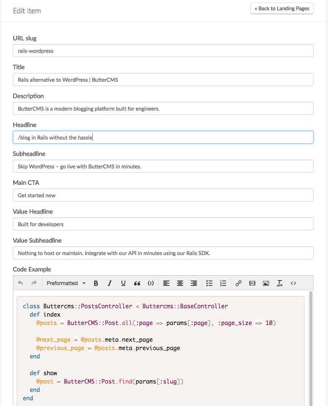Insert a numbered list

tap(223, 283)
